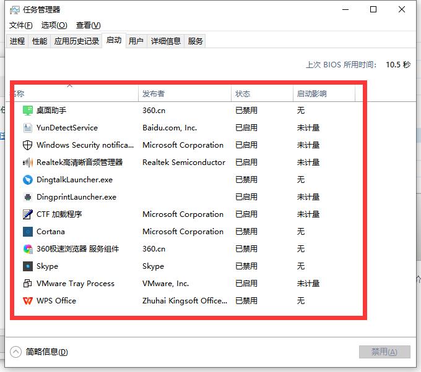The width and height of the screenshot is (421, 372).
Task: Click the 禁用(A) button
Action: pyautogui.click(x=384, y=352)
